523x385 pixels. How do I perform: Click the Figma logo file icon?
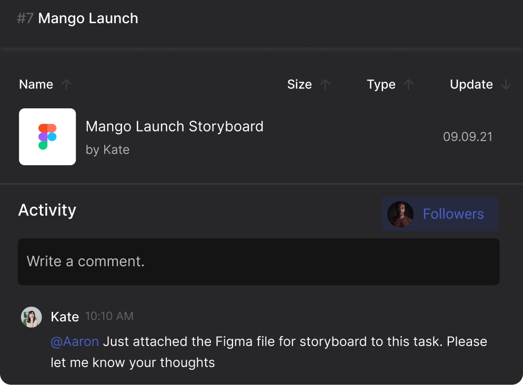click(47, 137)
